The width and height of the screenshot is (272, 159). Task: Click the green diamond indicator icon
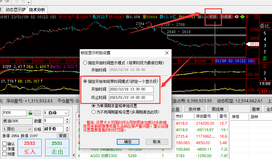coord(242,17)
